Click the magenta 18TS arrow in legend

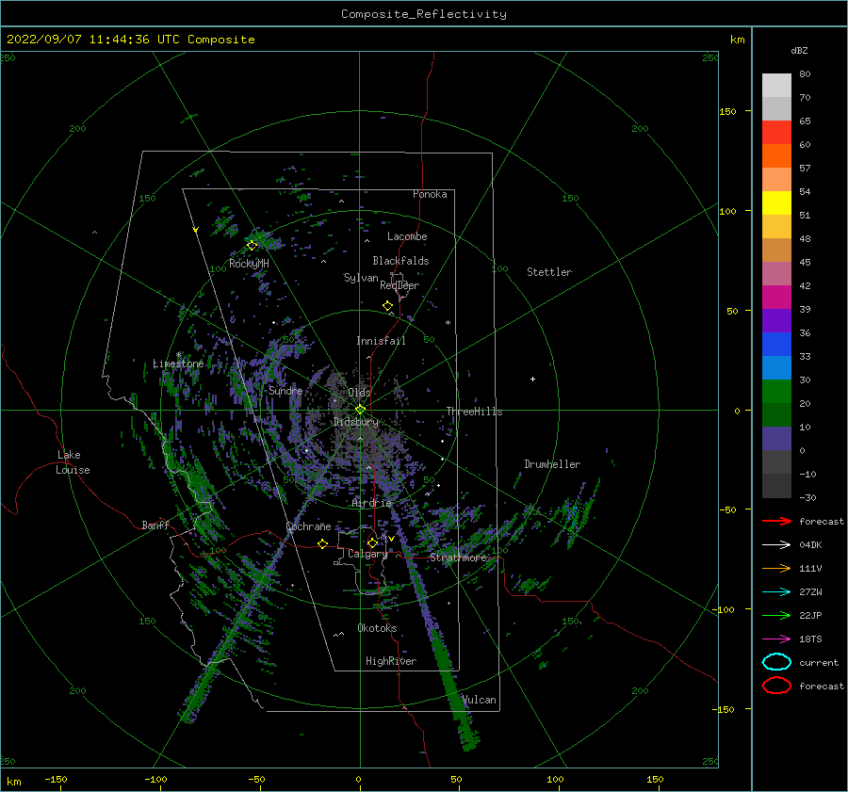pyautogui.click(x=776, y=639)
